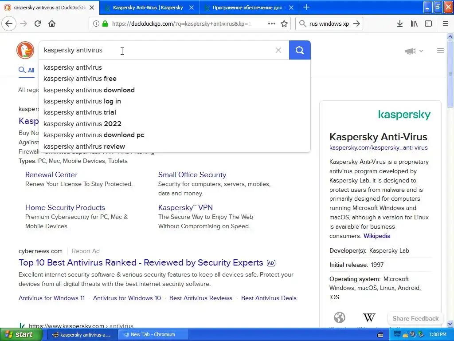Open the library bookmarks icon
The image size is (454, 341).
coord(414,24)
